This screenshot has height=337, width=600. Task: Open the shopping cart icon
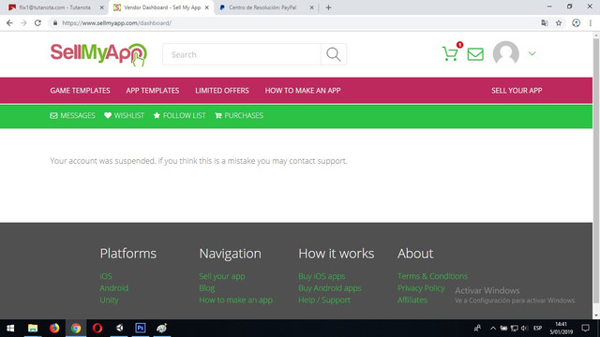(450, 53)
